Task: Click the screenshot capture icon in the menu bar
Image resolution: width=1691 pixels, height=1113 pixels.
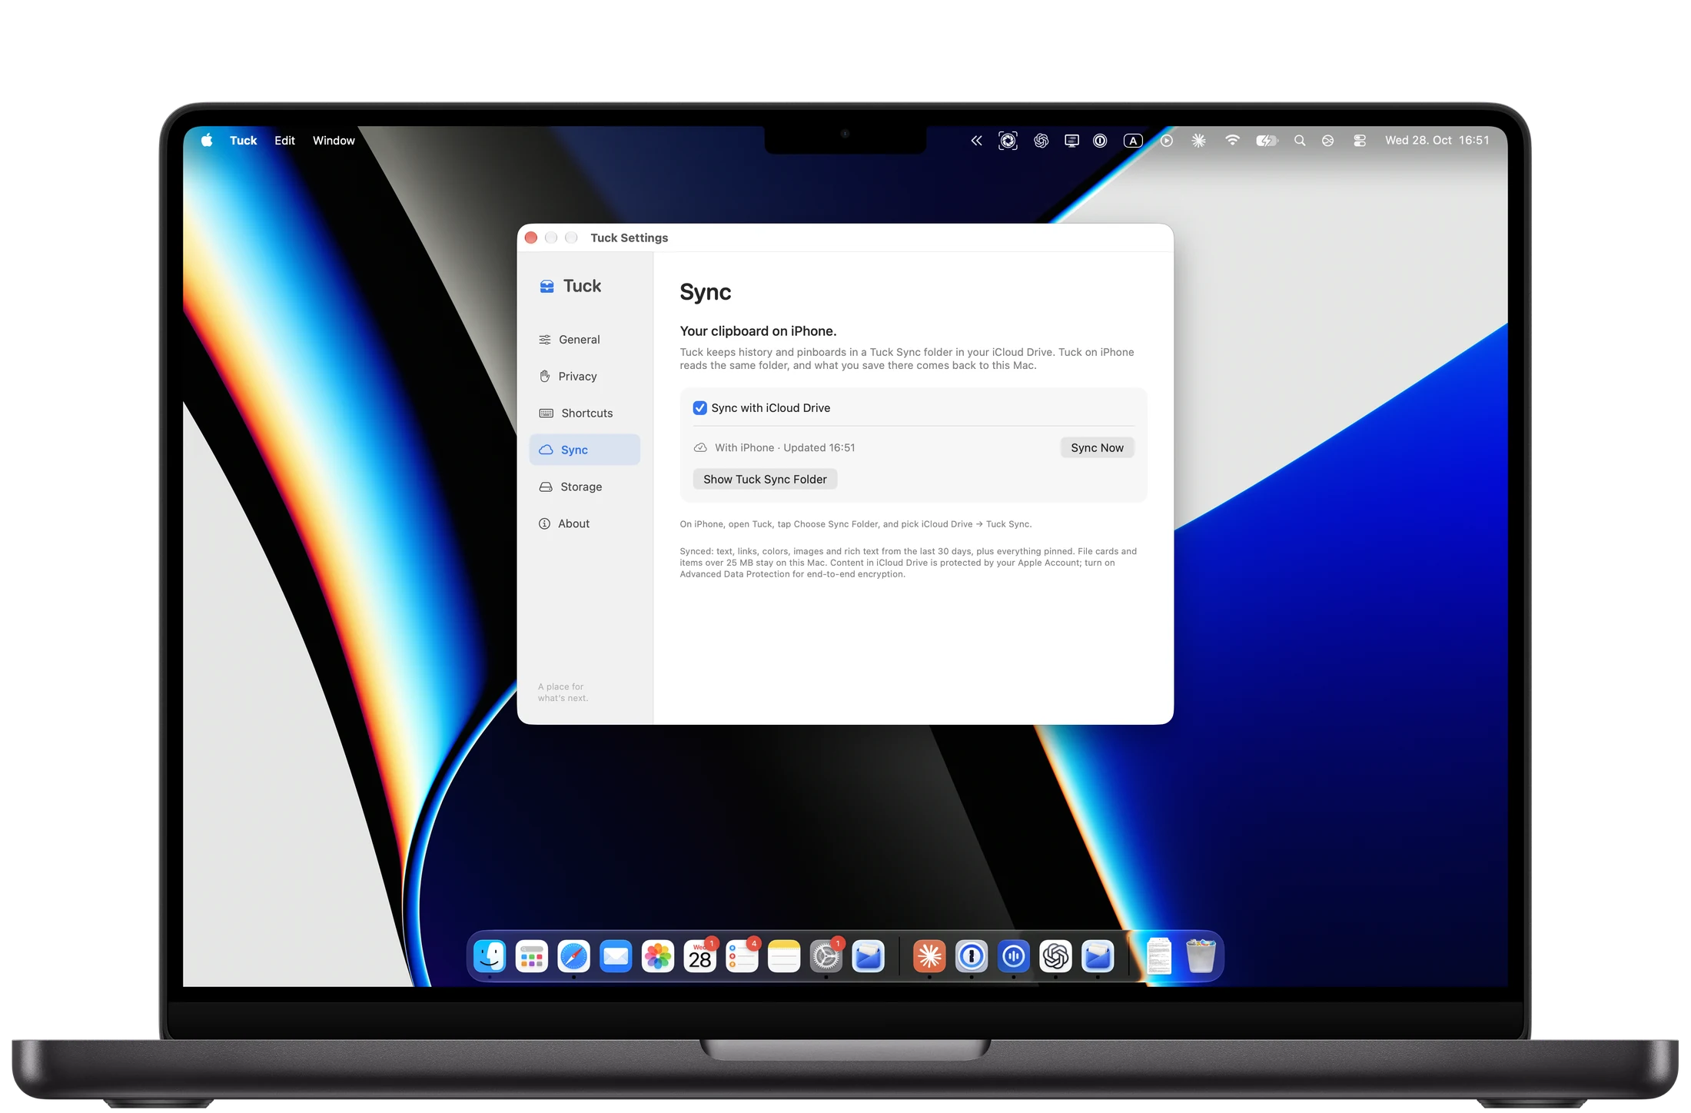Action: [x=1008, y=141]
